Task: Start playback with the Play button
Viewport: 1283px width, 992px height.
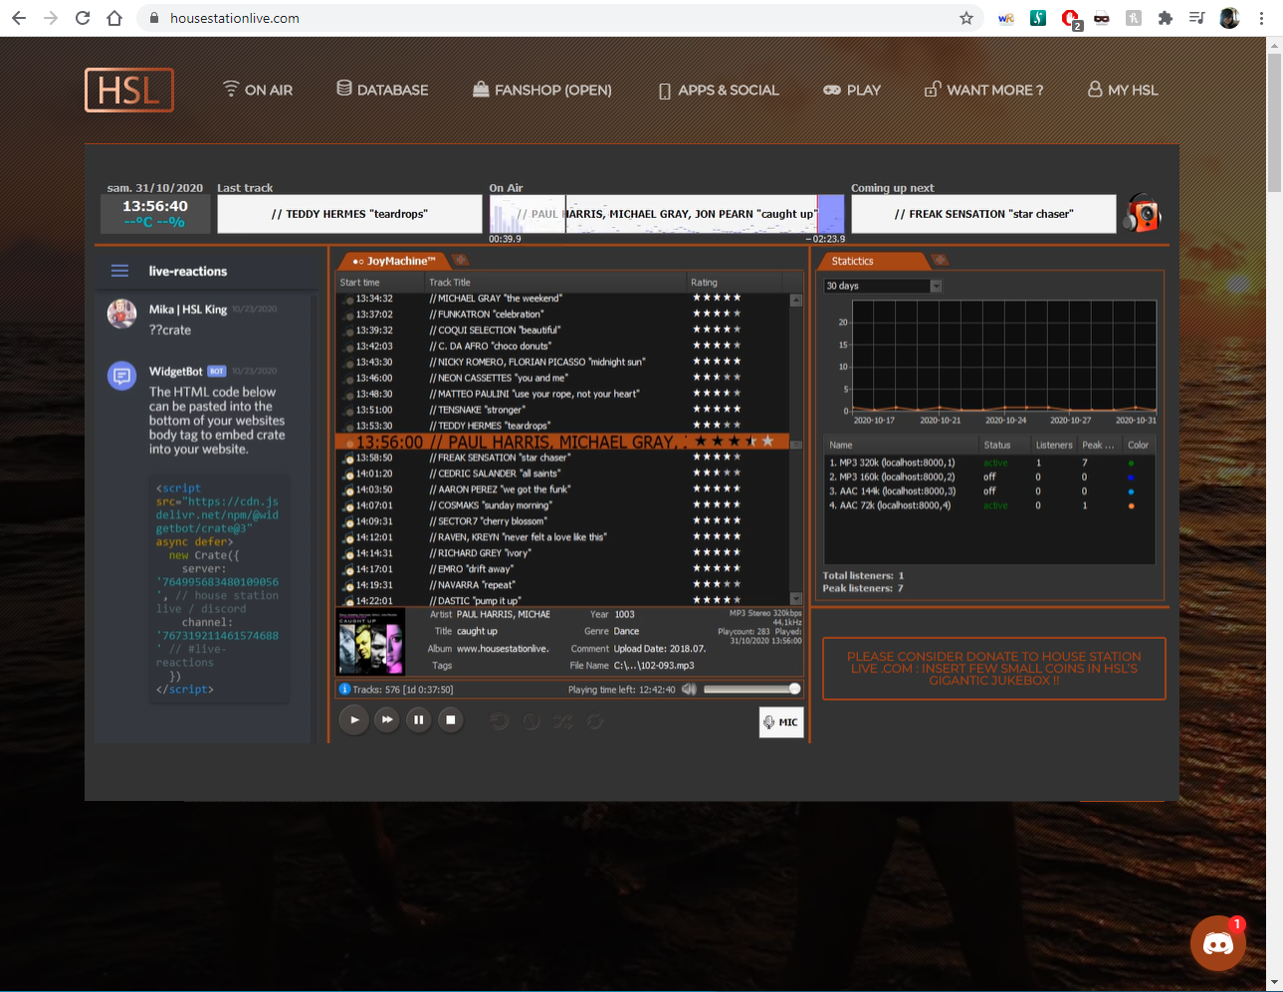Action: pos(353,719)
